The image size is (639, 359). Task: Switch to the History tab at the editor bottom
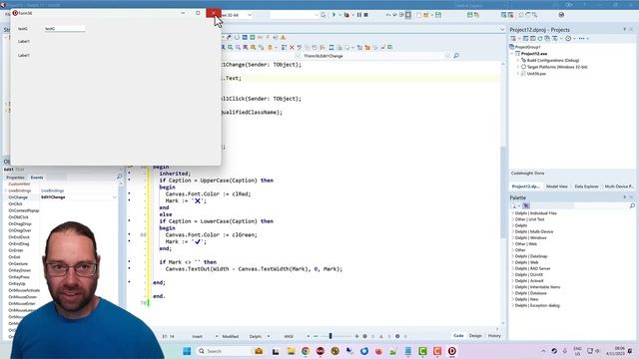point(494,336)
